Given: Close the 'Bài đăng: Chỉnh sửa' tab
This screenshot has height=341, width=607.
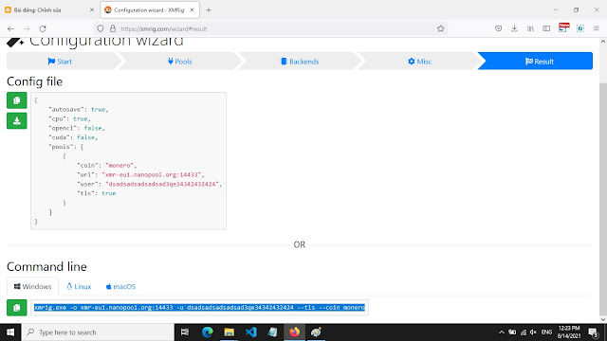Looking at the screenshot, I should coord(92,10).
